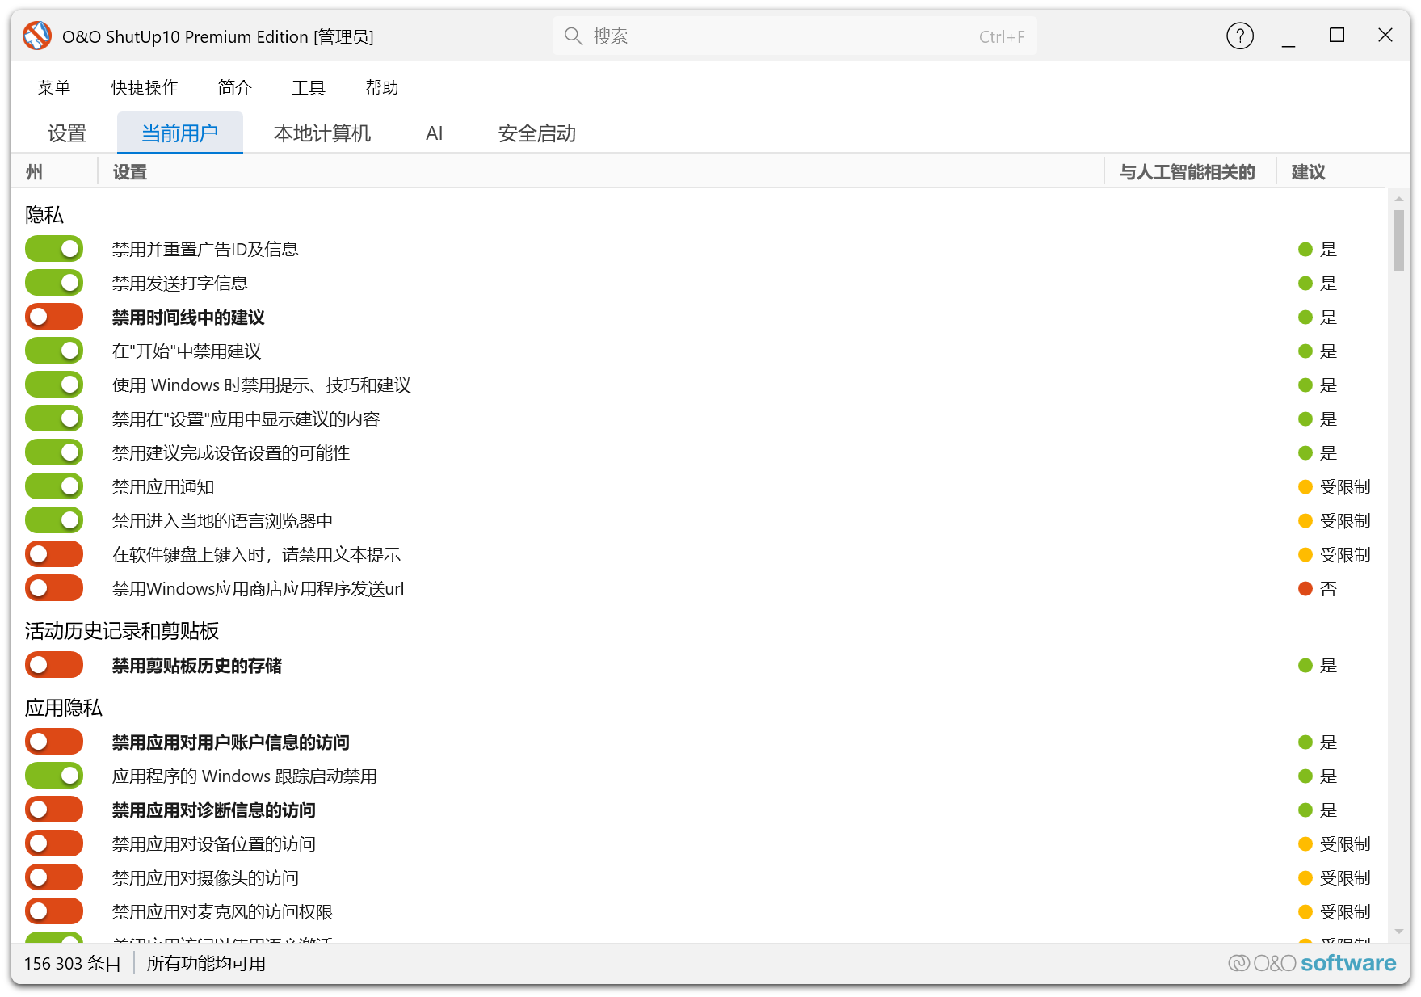Open the 帮助 menu

point(382,87)
